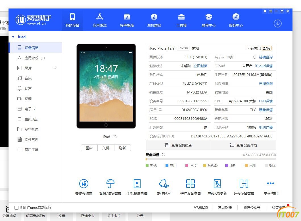Click pink 照片 legend swatch
Image resolution: width=301 pixels, height=221 pixels.
(x=187, y=165)
